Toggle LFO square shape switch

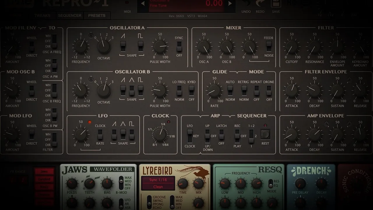coord(132,134)
